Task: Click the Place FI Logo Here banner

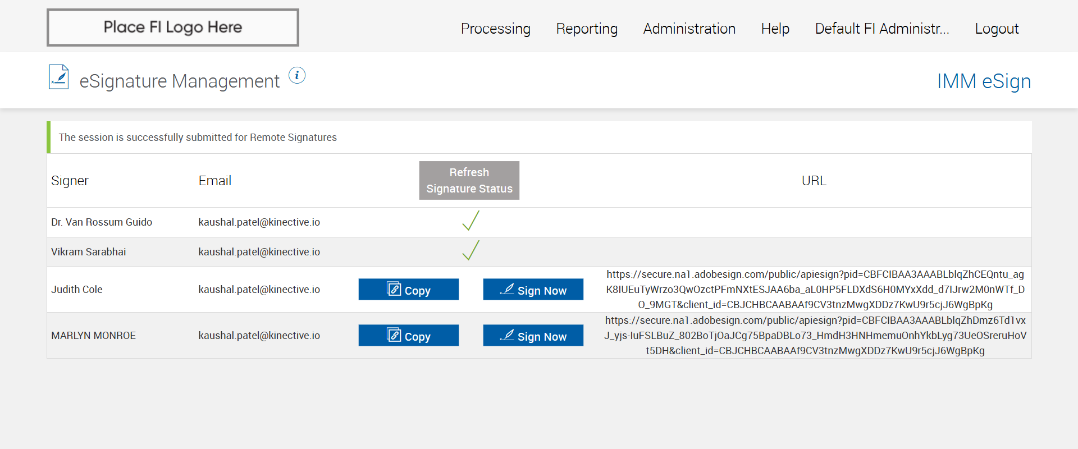Action: click(173, 28)
